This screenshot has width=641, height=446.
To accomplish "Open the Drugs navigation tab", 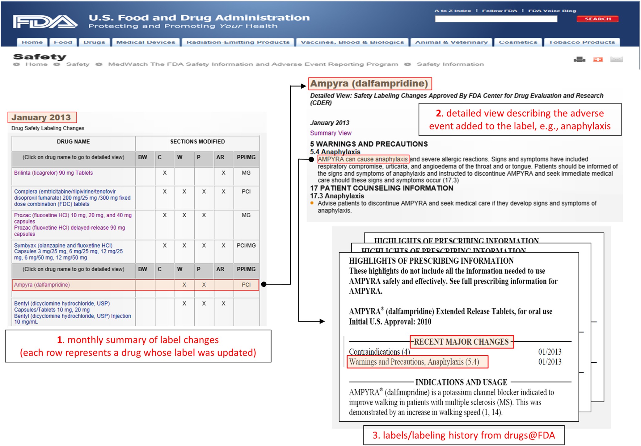I will tap(94, 42).
